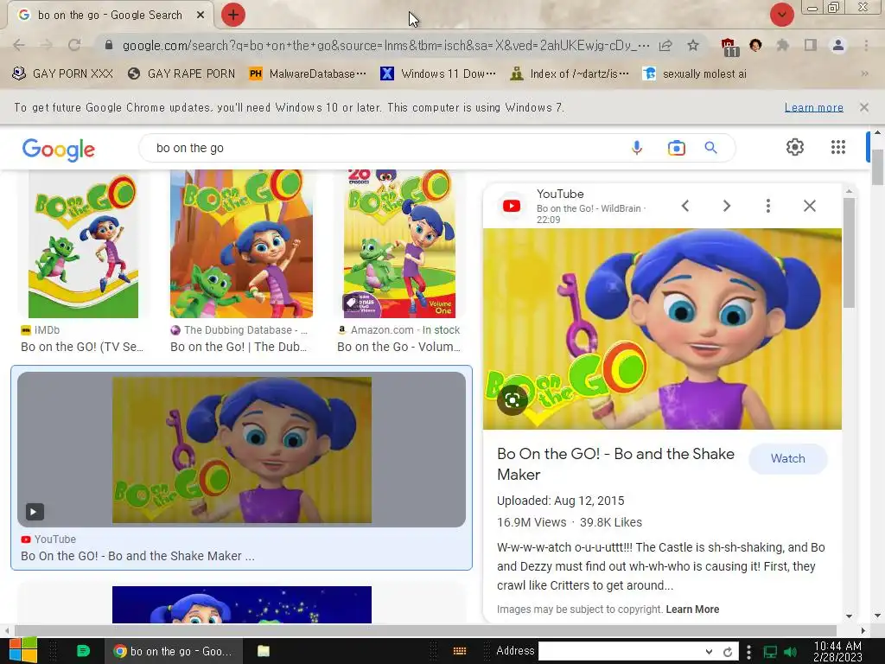Switch to the Chrome taskbar item
Screen dimensions: 885x664
pyautogui.click(x=174, y=651)
